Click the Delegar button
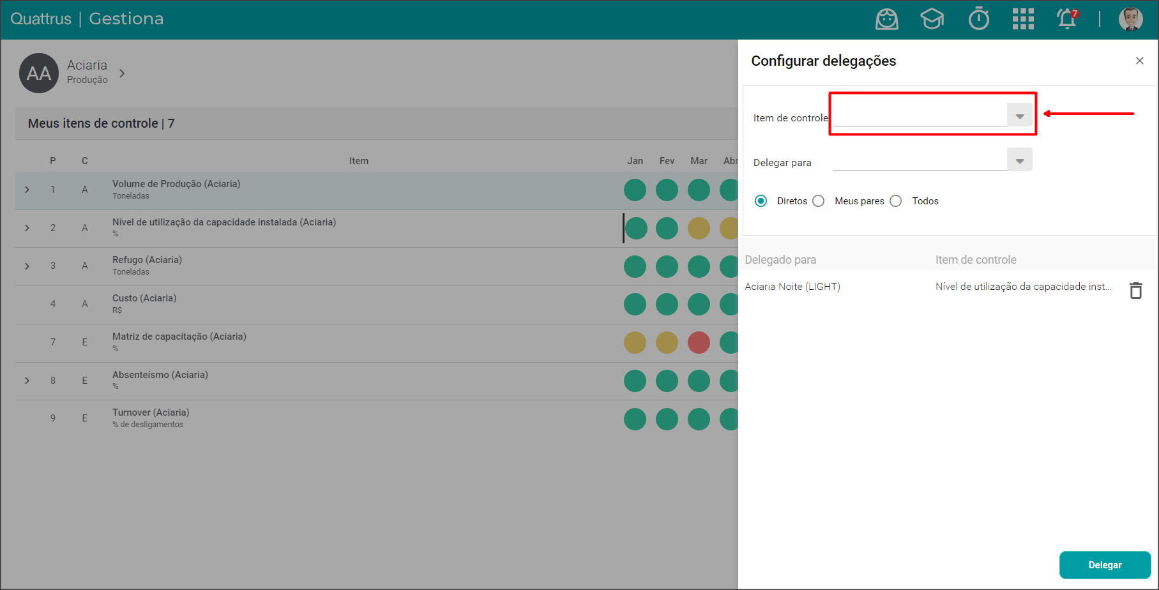This screenshot has width=1159, height=590. coord(1105,565)
